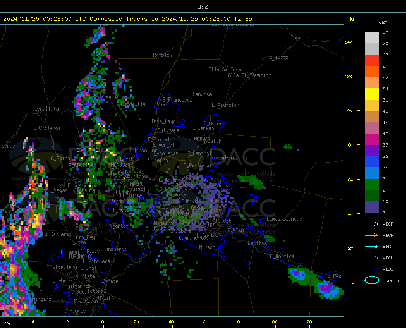406x328 pixels.
Task: Click the blue VBBB arrow legend icon
Action: [x=372, y=269]
